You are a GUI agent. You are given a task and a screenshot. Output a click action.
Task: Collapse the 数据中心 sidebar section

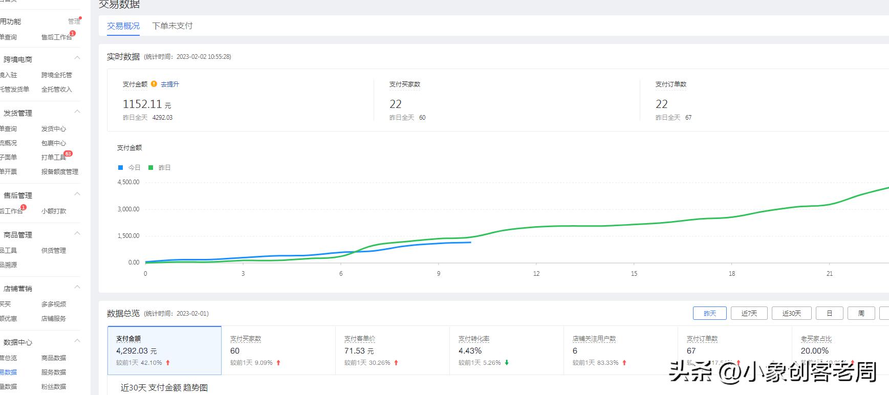77,341
